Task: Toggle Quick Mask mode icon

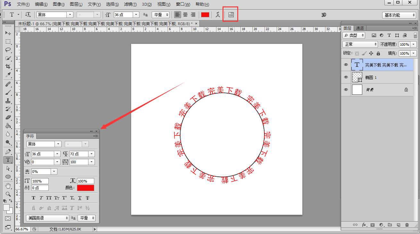Action: [8, 218]
